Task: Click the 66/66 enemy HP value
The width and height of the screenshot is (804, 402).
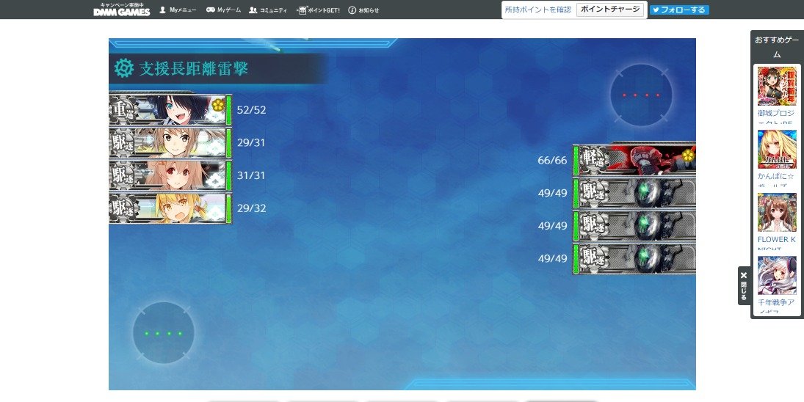Action: pyautogui.click(x=552, y=161)
